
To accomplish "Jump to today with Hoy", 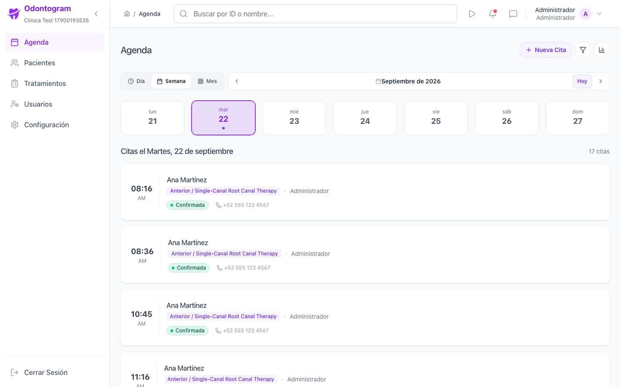I will pyautogui.click(x=582, y=81).
